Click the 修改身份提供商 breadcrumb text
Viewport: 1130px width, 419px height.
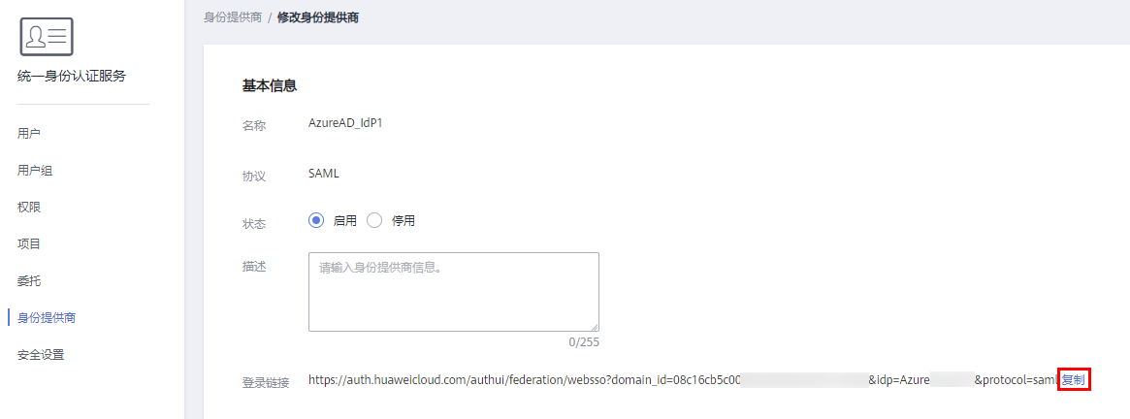(x=318, y=17)
